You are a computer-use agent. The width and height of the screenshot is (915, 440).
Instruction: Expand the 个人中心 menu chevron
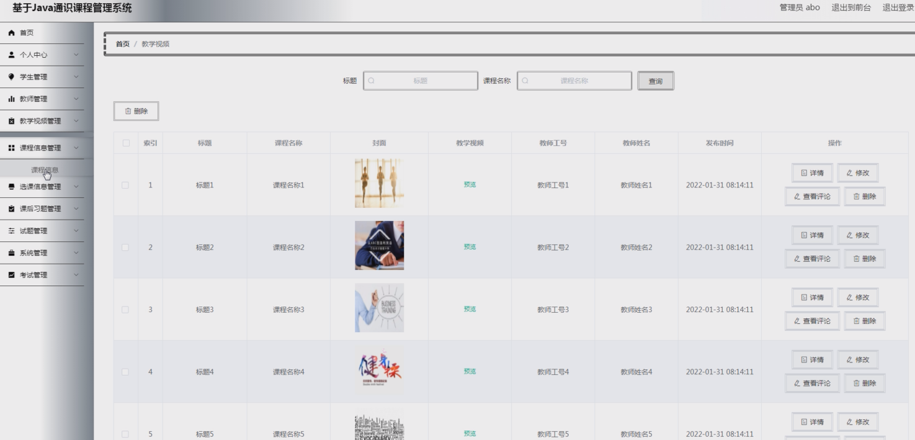click(76, 55)
